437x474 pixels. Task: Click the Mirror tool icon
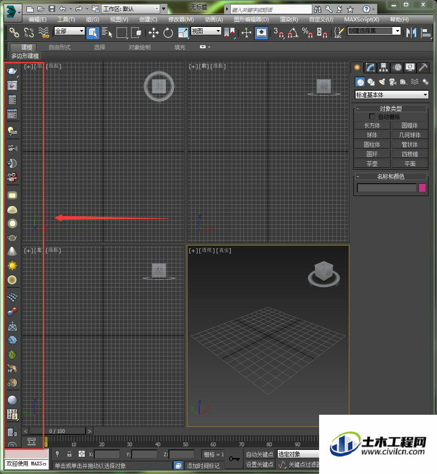[411, 32]
